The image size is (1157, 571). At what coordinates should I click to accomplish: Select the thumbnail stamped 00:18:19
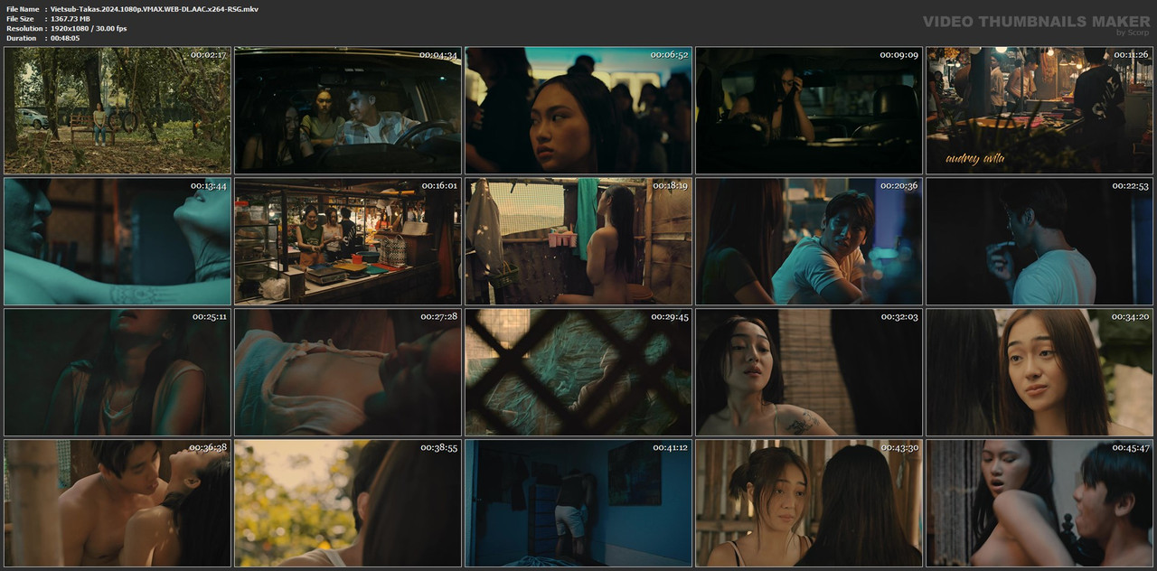[578, 241]
